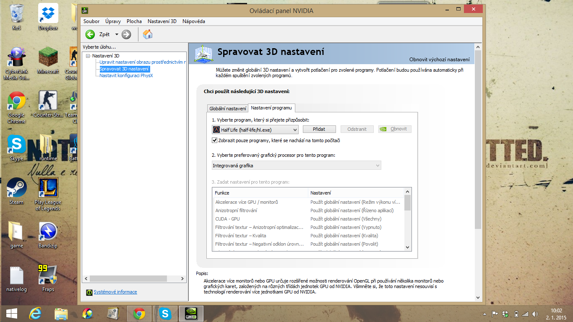Select the Counter-Str... desktop shortcut
This screenshot has width=573, height=322.
(x=48, y=104)
